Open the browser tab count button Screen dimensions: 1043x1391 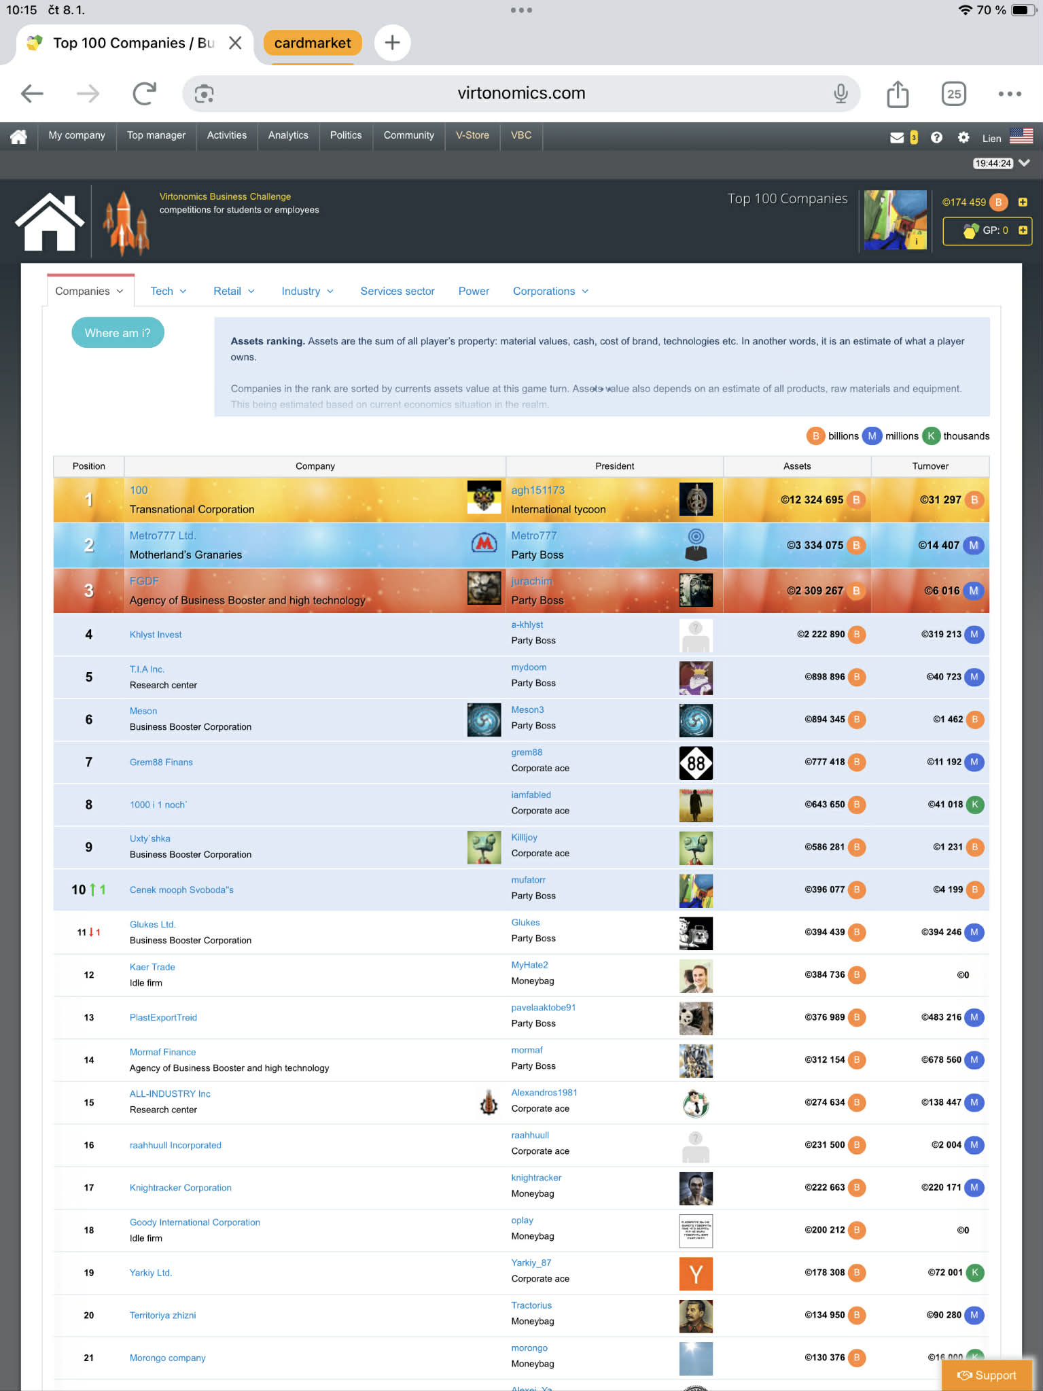pos(953,94)
